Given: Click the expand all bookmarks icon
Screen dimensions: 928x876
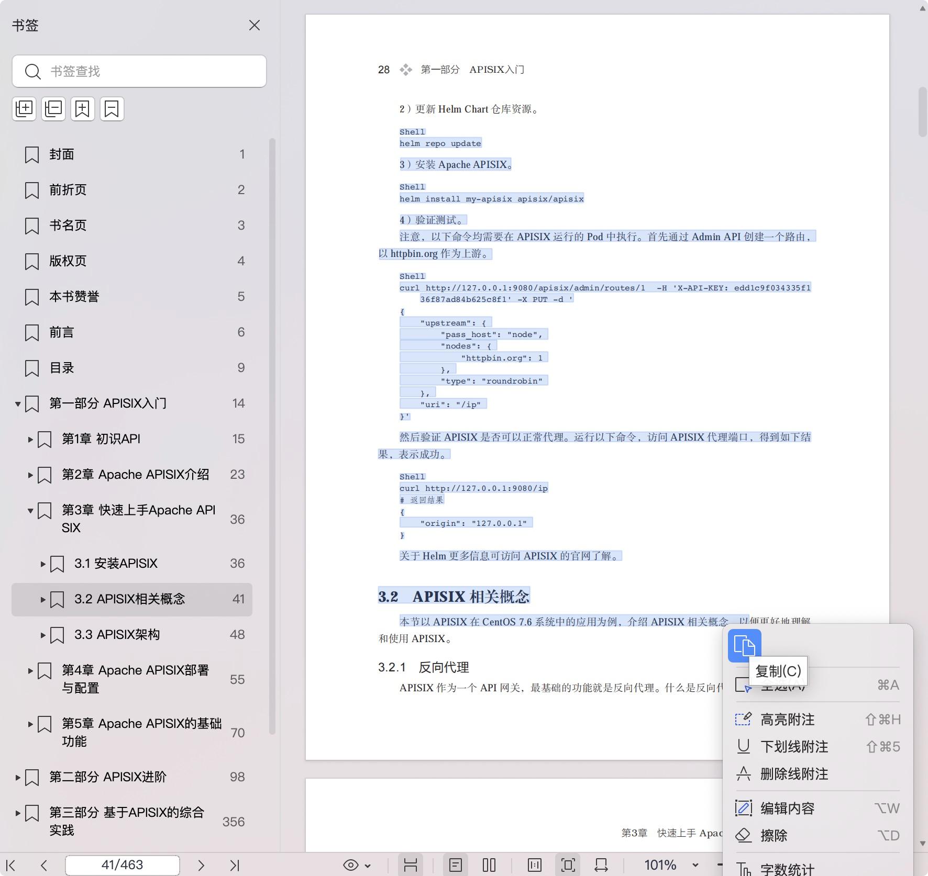Looking at the screenshot, I should click(x=24, y=108).
